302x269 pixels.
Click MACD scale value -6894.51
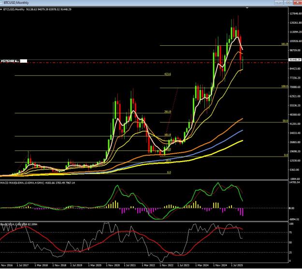coord(295,219)
